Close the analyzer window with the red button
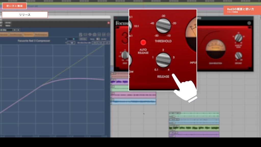The width and height of the screenshot is (261, 147). pos(108,23)
